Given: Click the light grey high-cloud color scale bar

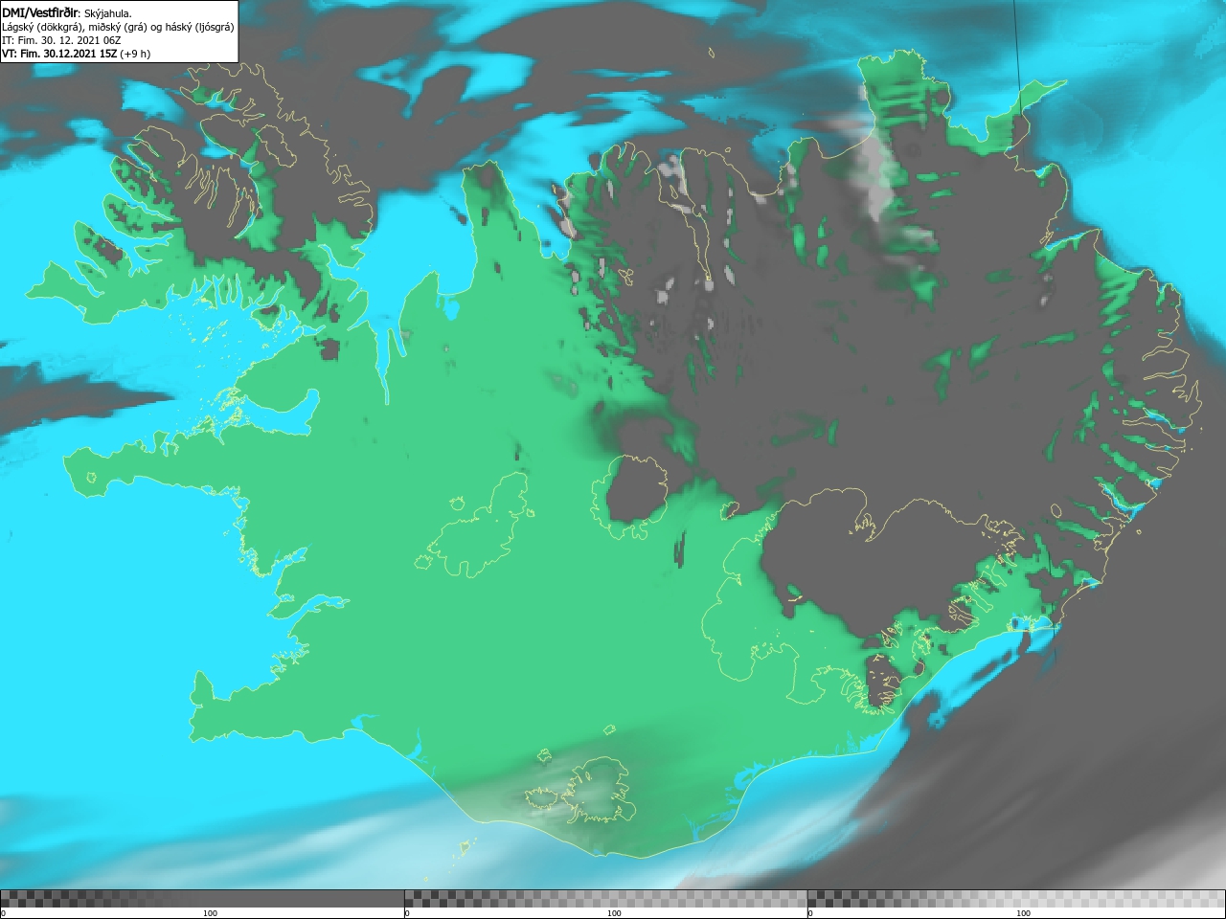Looking at the screenshot, I should (x=1016, y=899).
